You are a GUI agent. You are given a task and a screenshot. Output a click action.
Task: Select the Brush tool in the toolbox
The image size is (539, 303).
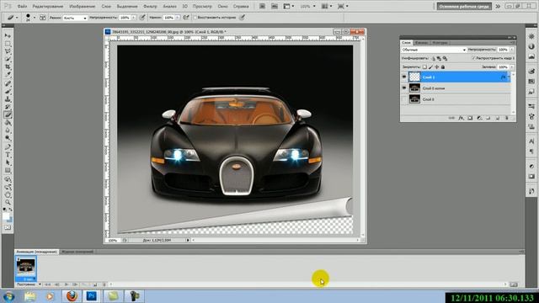tap(8, 92)
